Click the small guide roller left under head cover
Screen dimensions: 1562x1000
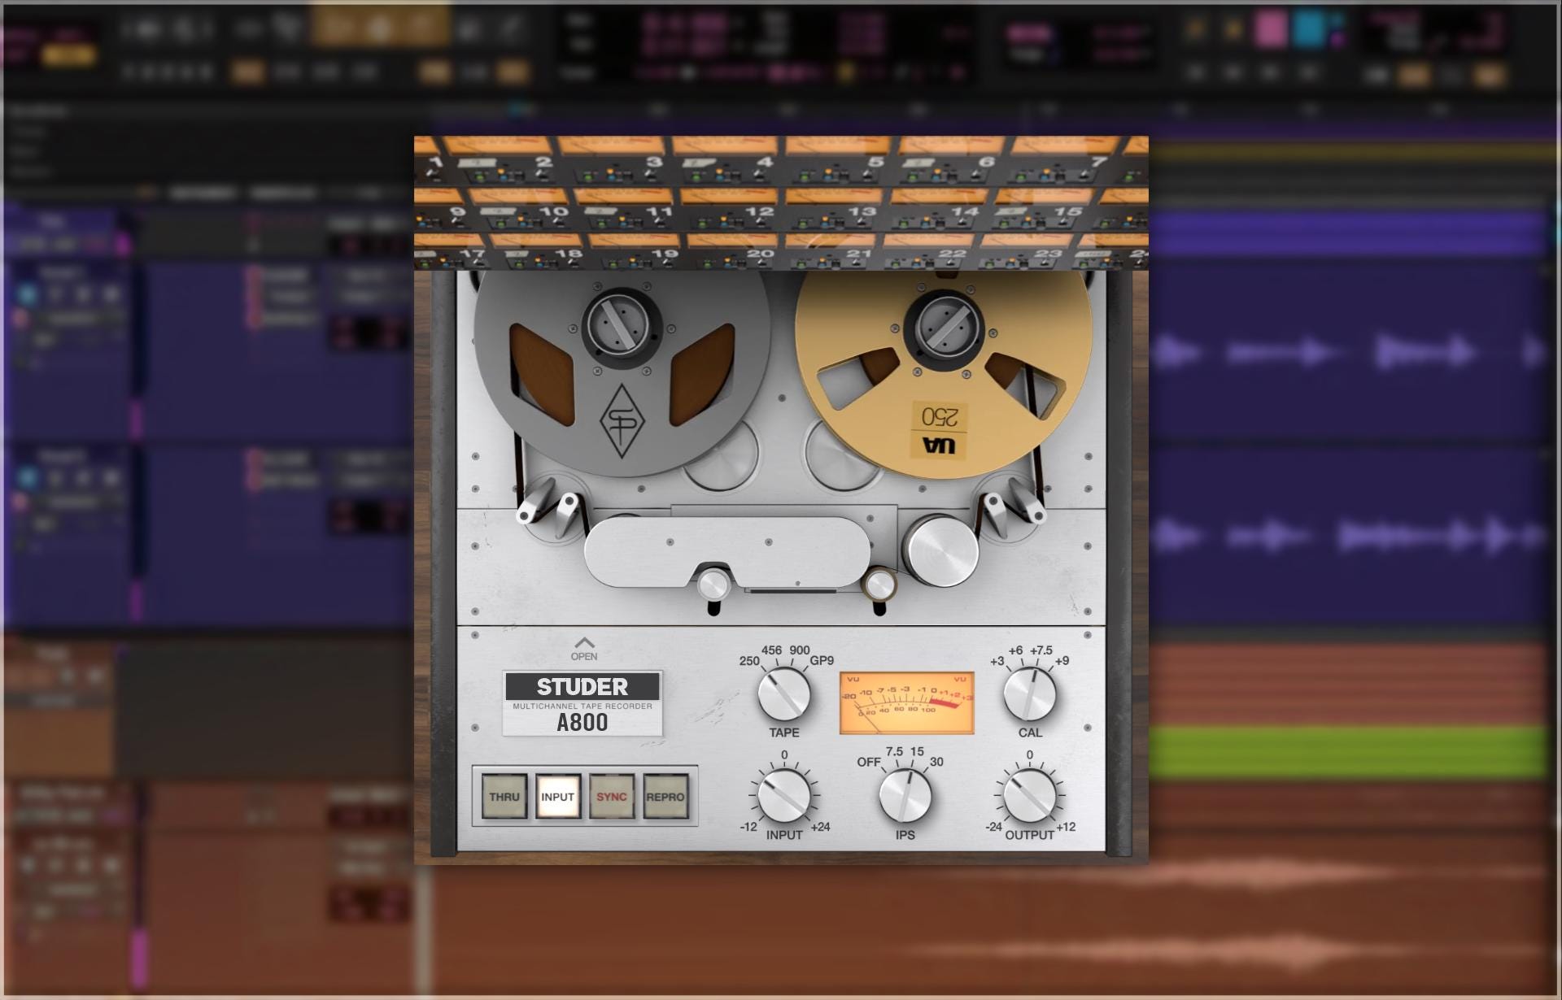coord(713,585)
